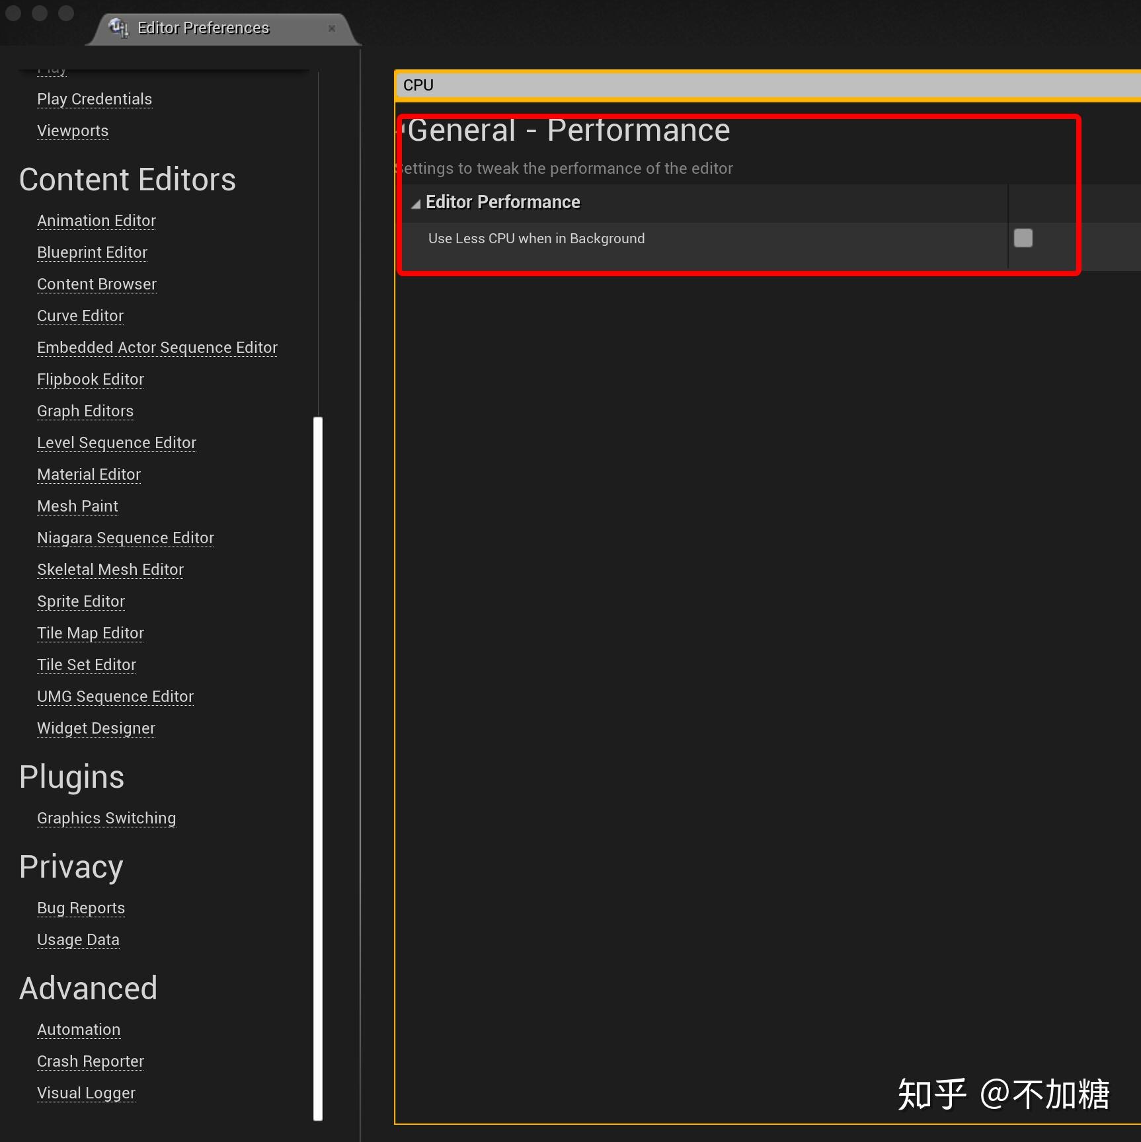This screenshot has width=1141, height=1142.
Task: Select Tile Map Editor settings
Action: 91,633
